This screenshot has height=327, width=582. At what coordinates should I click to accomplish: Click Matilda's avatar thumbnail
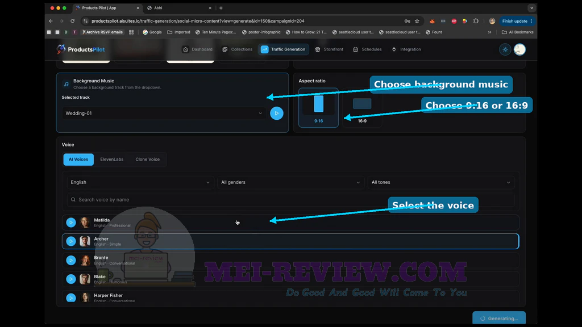click(x=85, y=223)
